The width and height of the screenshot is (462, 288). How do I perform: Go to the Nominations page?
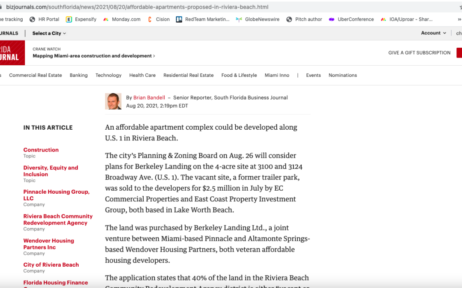tap(343, 75)
